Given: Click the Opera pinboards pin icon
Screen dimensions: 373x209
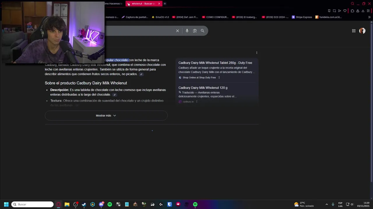Looking at the screenshot, I should (329, 11).
